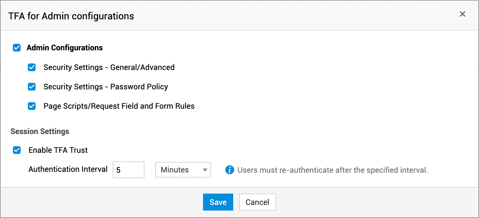Click the Authentication Interval label
Screen dimensions: 479x218
68,169
